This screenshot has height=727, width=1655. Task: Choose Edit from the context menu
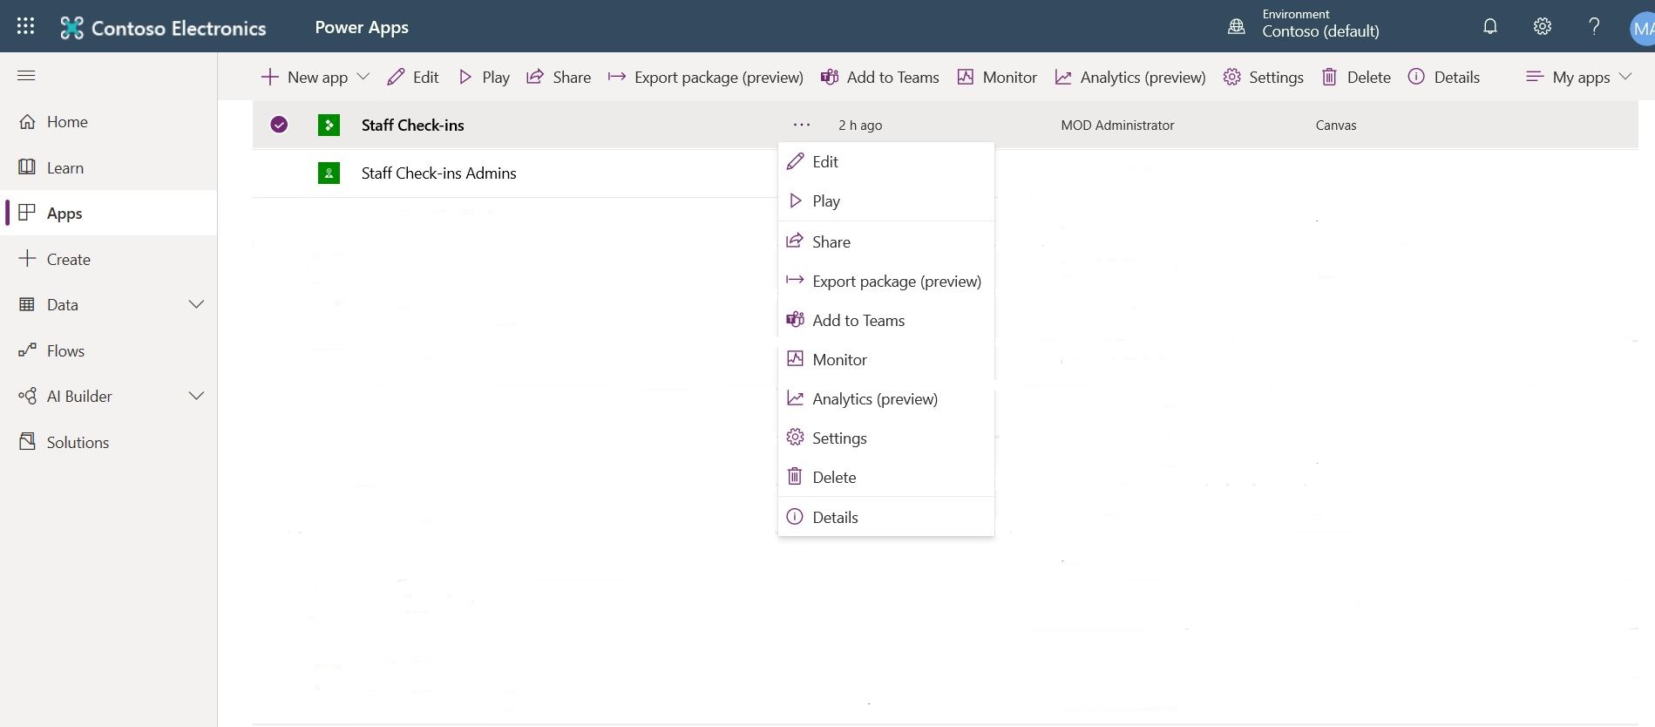pyautogui.click(x=886, y=161)
